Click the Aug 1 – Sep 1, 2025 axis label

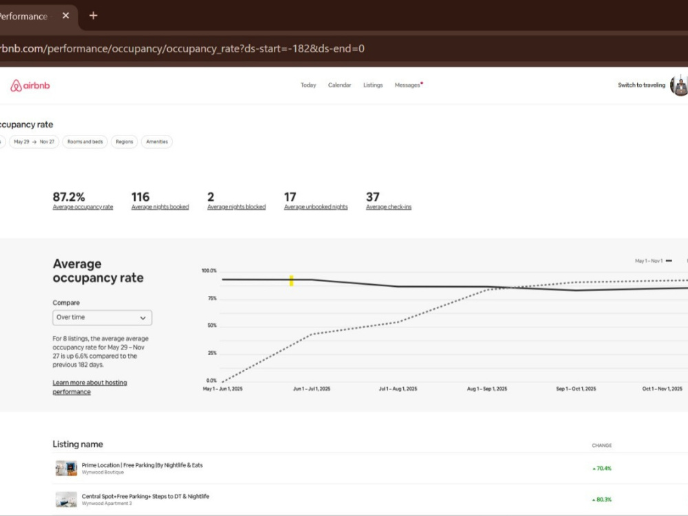[487, 389]
